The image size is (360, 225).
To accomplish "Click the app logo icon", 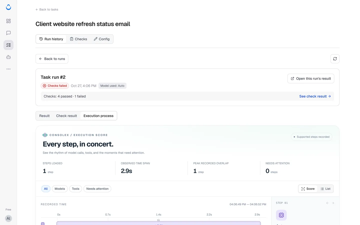I will click(8, 7).
